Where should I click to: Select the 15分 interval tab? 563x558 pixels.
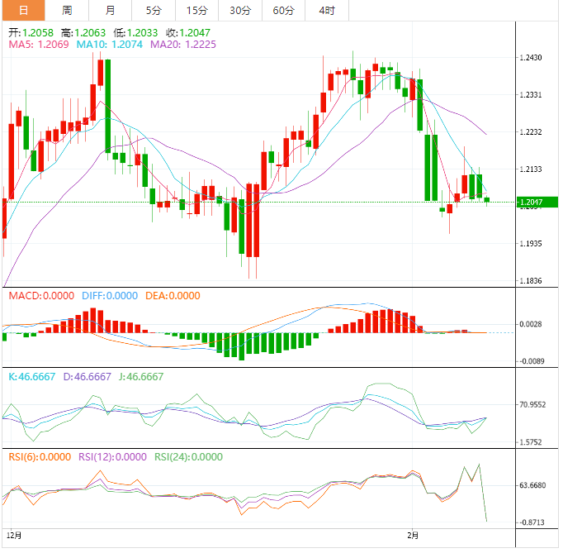point(197,11)
